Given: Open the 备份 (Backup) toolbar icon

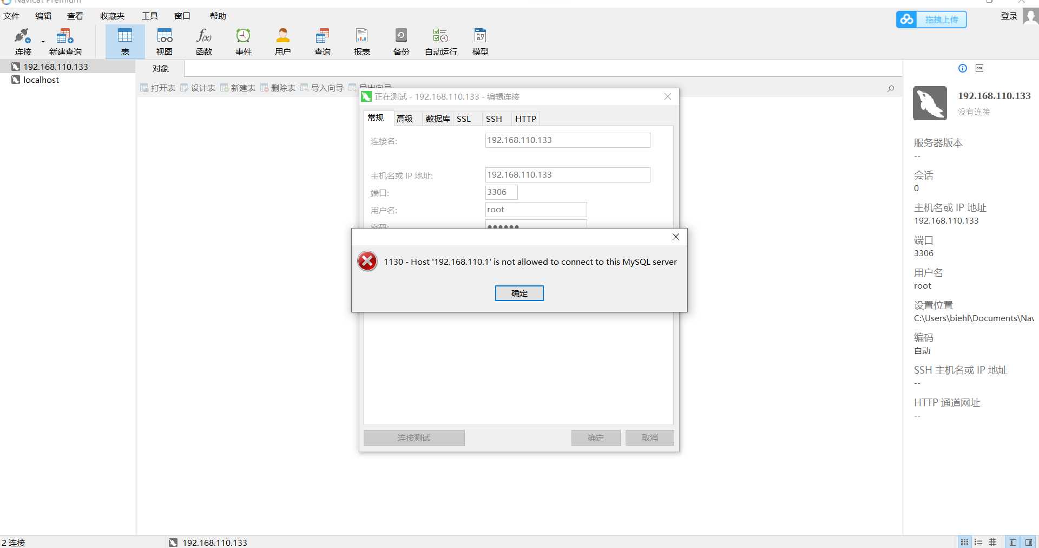Looking at the screenshot, I should point(401,42).
